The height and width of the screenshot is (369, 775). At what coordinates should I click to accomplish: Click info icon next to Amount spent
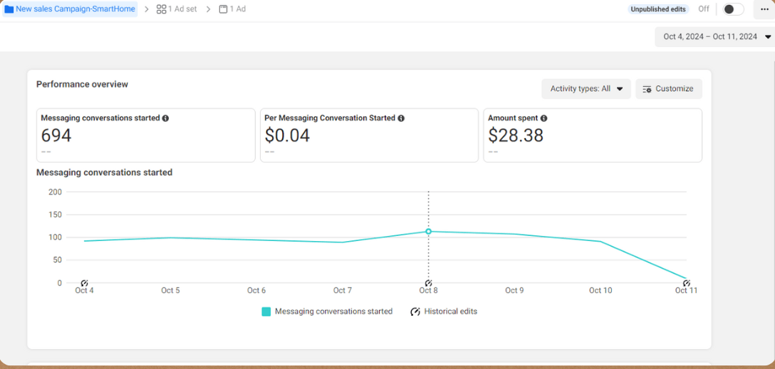[x=543, y=119]
